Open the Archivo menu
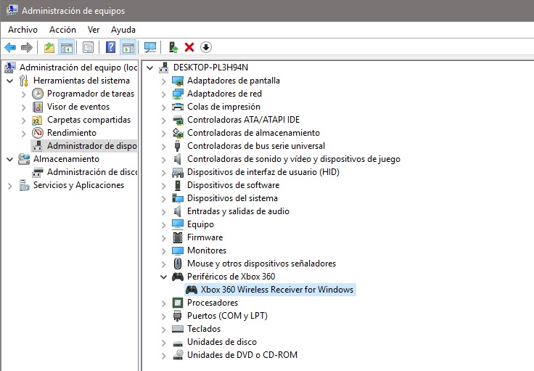 click(22, 30)
